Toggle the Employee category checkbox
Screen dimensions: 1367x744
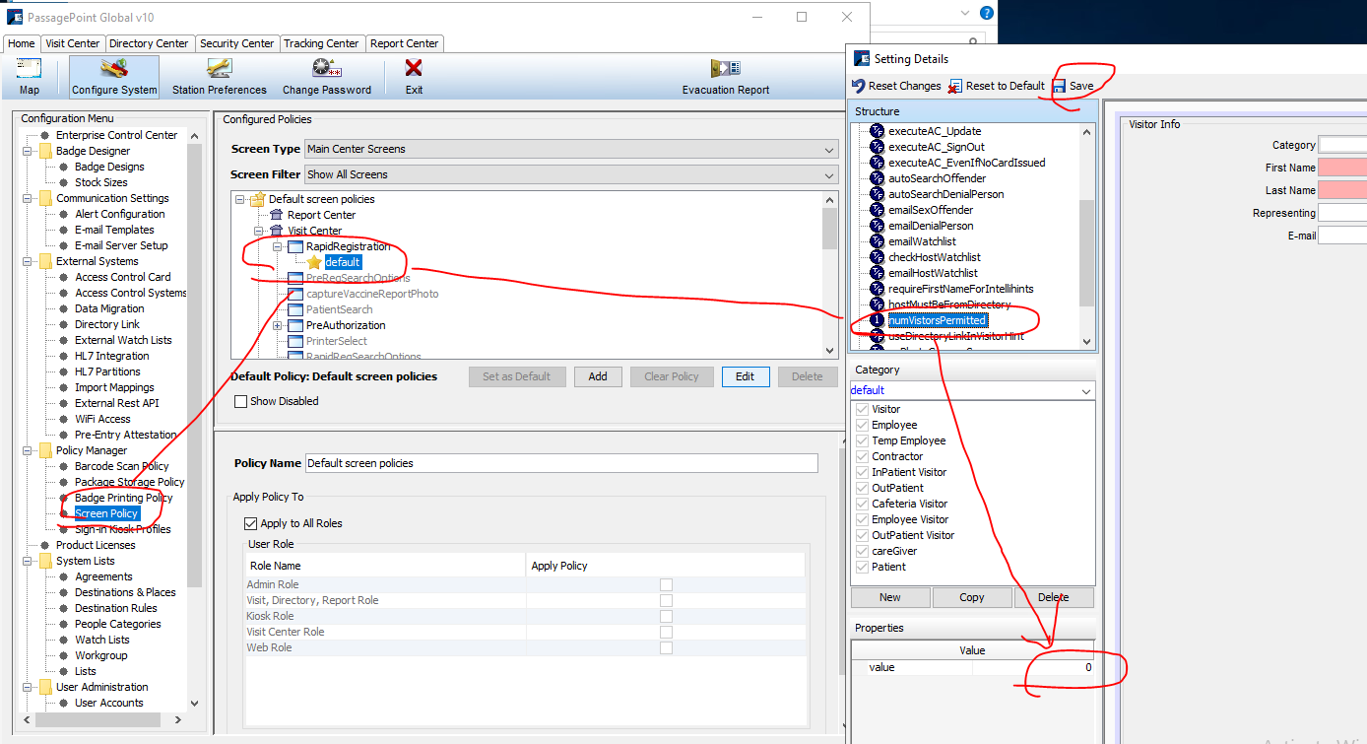coord(863,425)
